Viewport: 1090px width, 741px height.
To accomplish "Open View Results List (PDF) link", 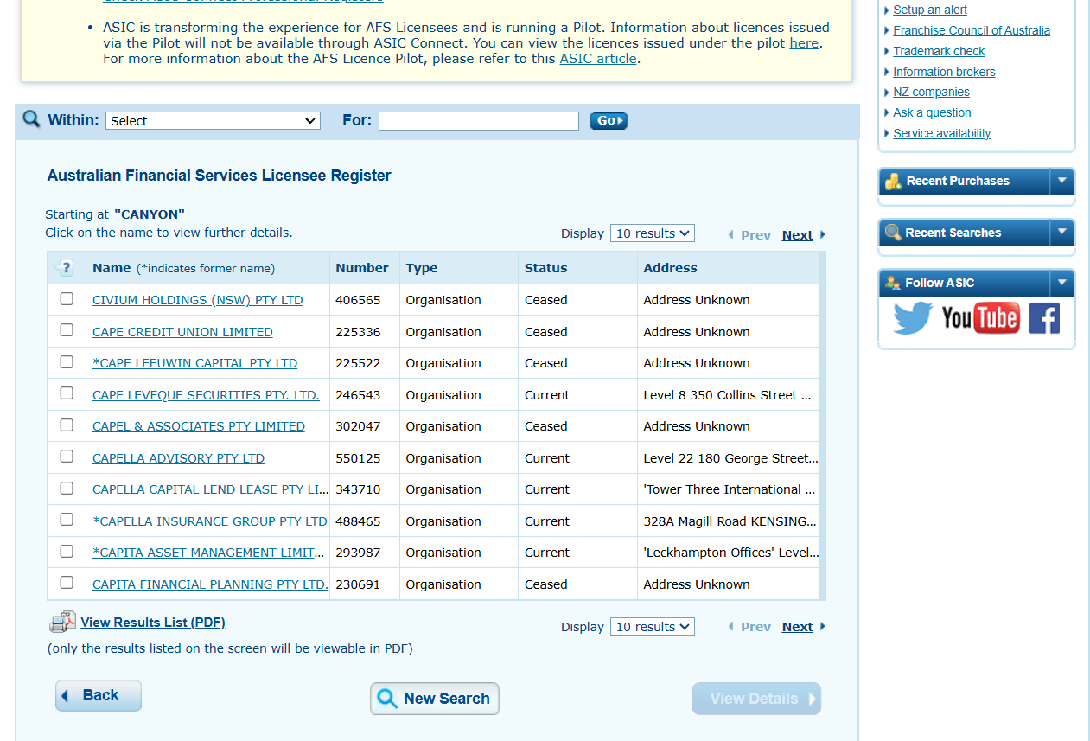I will coord(153,623).
